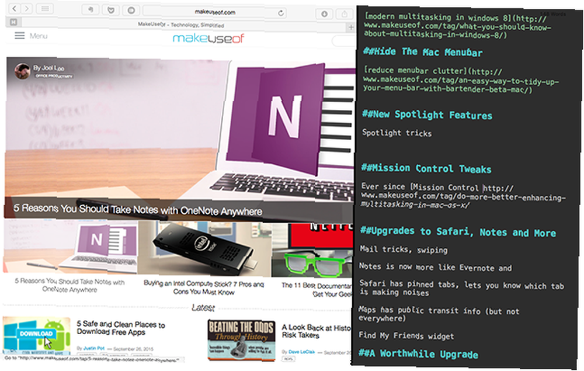Click the 'Safari has pinned tabs' line in editor
Viewport: 584px width, 371px height.
[x=461, y=288]
